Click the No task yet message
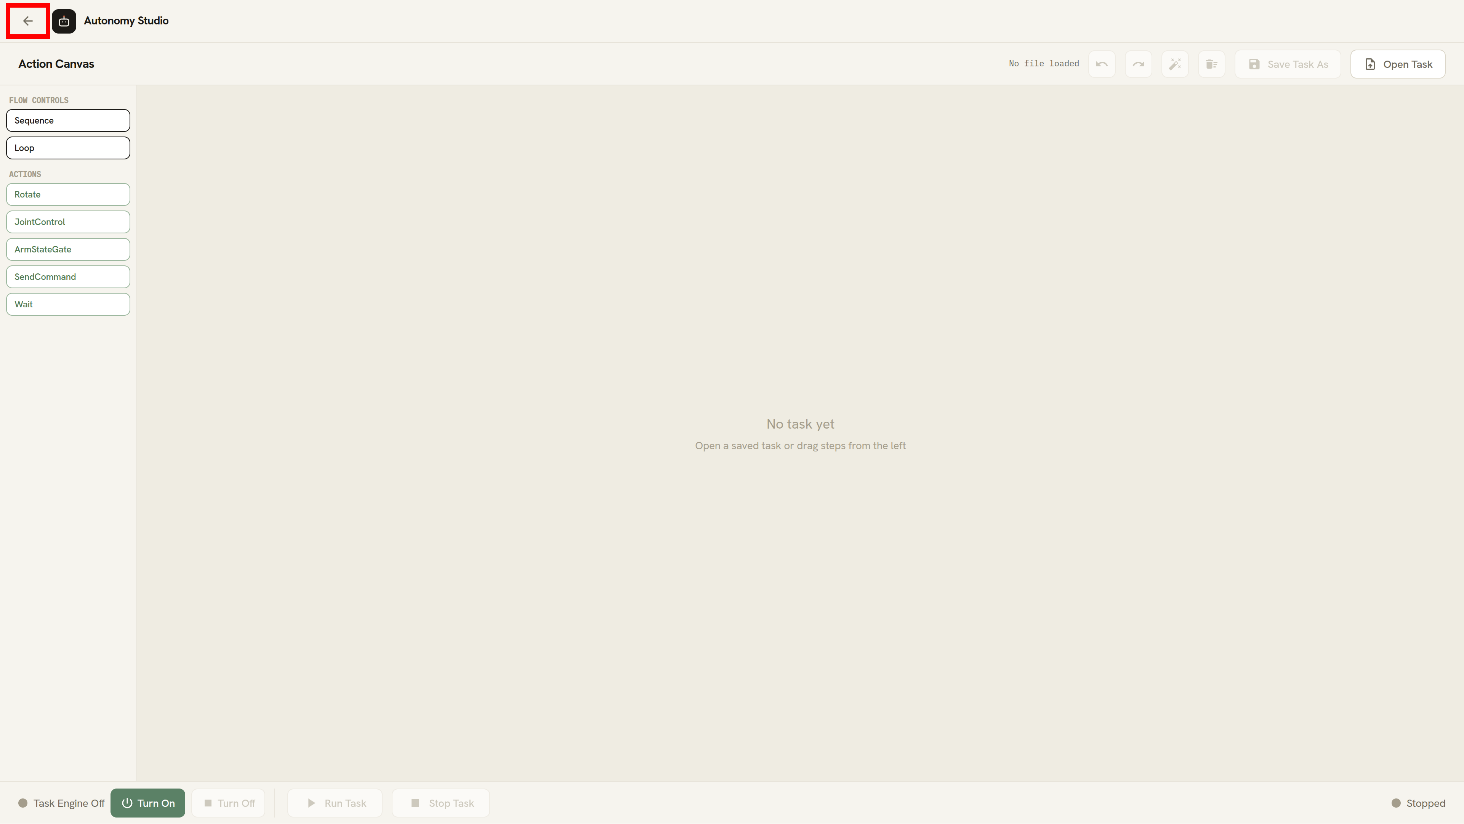The image size is (1464, 824). click(800, 424)
